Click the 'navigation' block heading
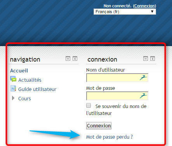Viewport: 172px width, 146px height. click(25, 60)
